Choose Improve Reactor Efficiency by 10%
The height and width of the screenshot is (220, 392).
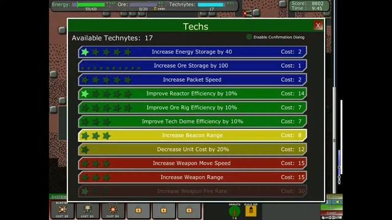click(x=192, y=94)
